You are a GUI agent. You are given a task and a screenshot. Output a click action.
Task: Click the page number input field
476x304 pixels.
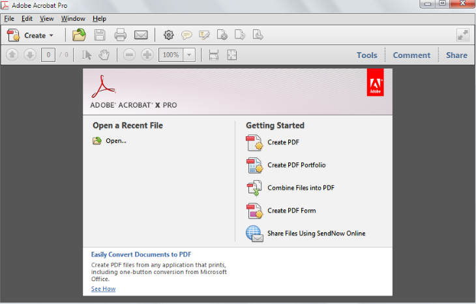click(x=48, y=55)
